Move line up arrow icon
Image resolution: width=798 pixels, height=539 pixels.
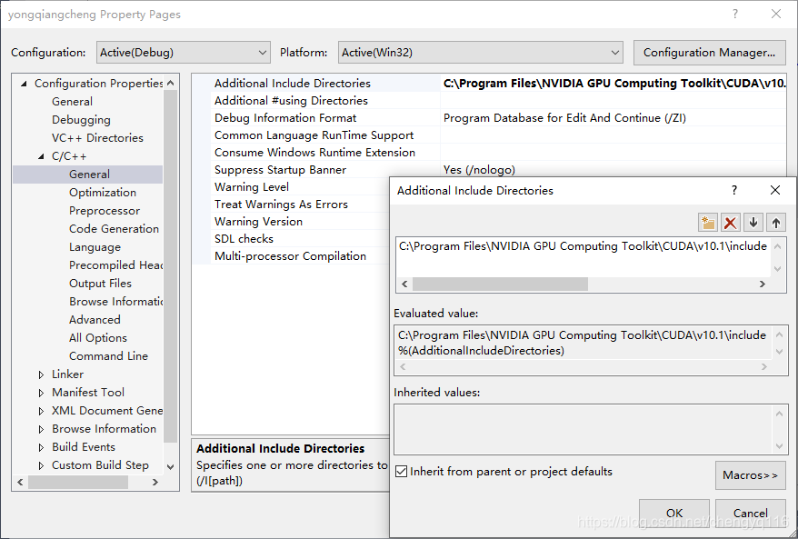tap(775, 223)
